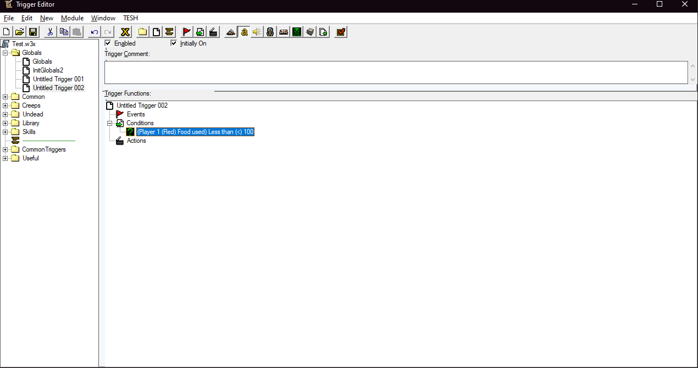Expand the Useful folder
698x368 pixels.
5,158
